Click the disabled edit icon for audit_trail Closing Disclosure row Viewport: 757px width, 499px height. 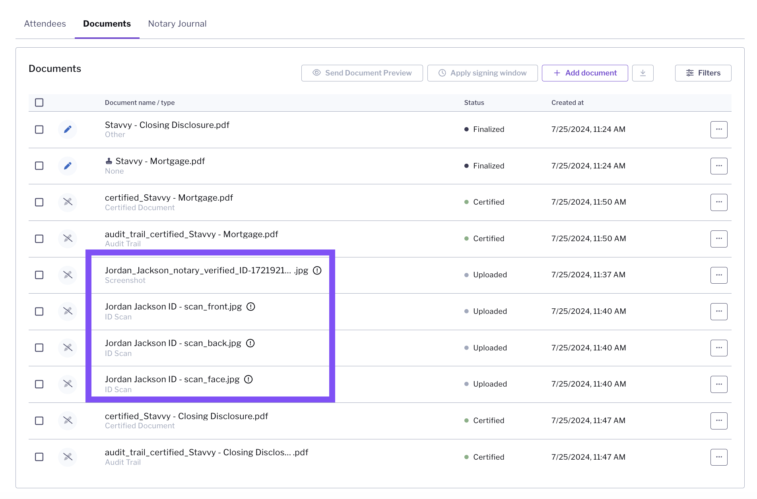click(68, 457)
